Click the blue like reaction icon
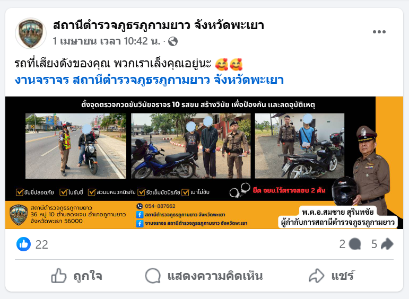 23,244
